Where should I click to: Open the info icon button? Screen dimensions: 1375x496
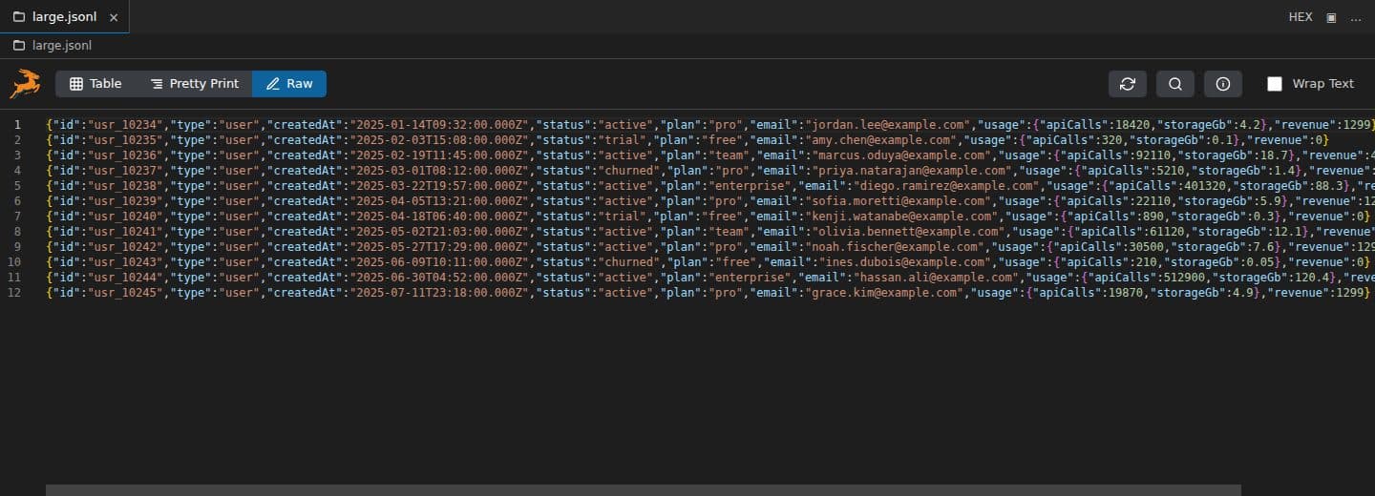click(x=1222, y=84)
